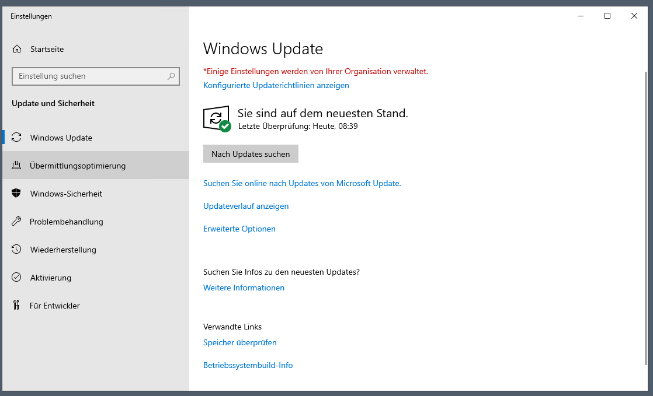This screenshot has width=653, height=396.
Task: Open Erweiterte Optionen link
Action: [x=239, y=229]
